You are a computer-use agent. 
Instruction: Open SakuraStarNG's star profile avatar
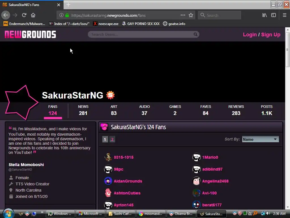click(21, 102)
